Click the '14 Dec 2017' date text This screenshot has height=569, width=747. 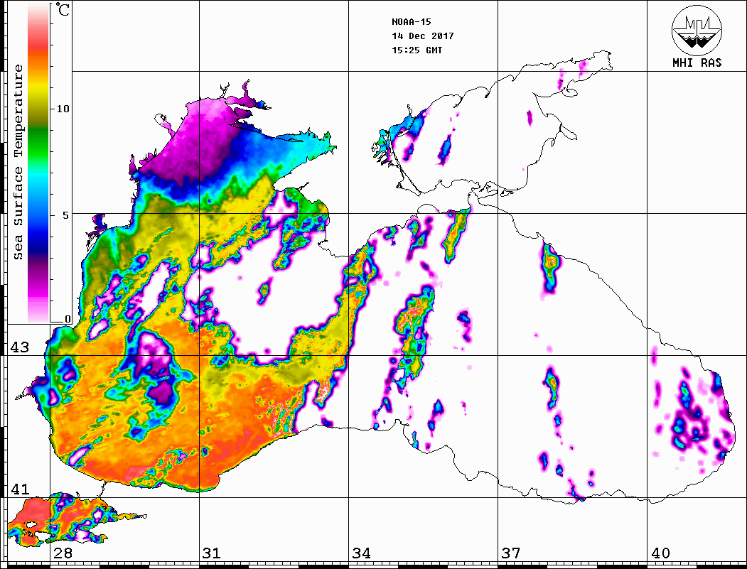coord(423,36)
